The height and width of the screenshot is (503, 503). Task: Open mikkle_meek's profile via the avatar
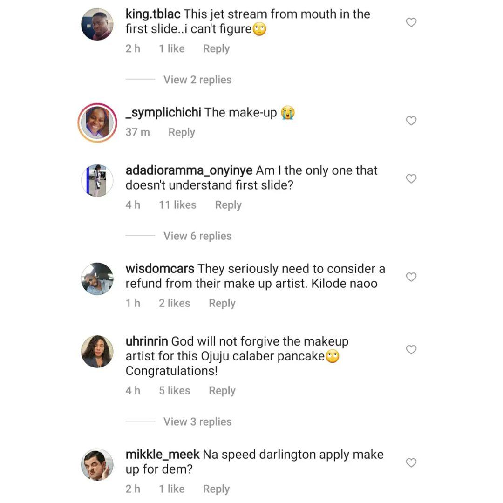97,464
